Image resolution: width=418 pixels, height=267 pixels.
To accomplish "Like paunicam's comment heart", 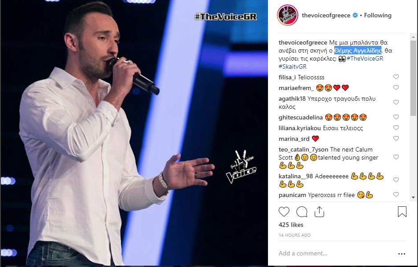I will (x=396, y=195).
